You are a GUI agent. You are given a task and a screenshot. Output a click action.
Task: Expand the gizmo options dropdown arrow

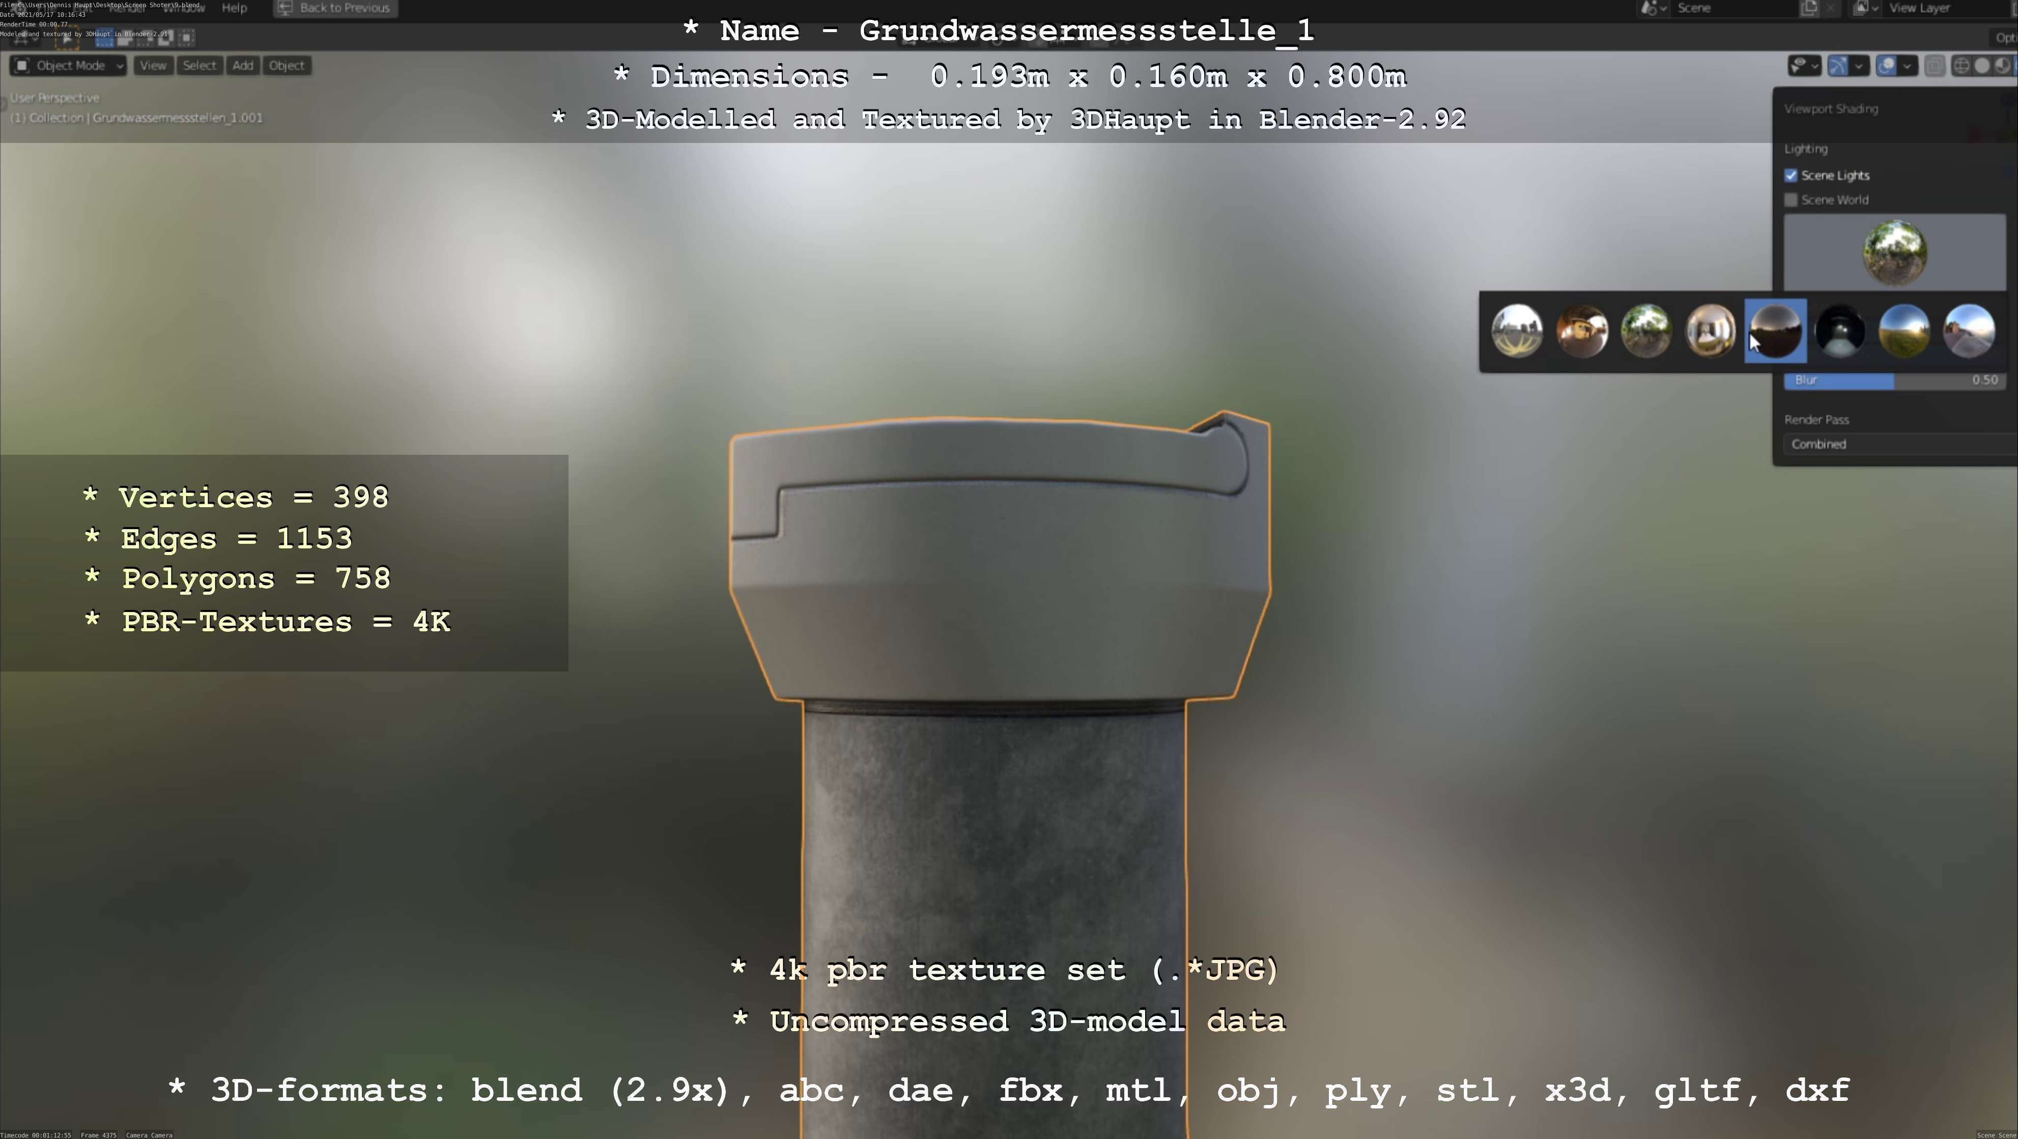(x=1859, y=66)
